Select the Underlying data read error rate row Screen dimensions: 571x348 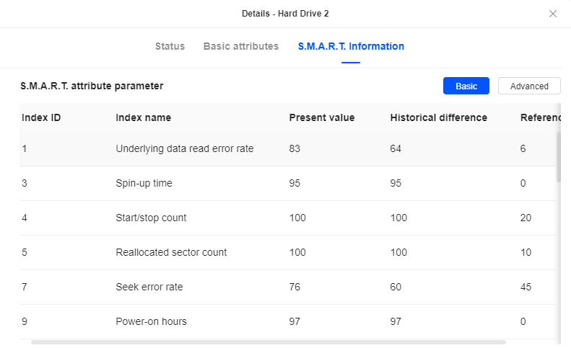pos(184,148)
